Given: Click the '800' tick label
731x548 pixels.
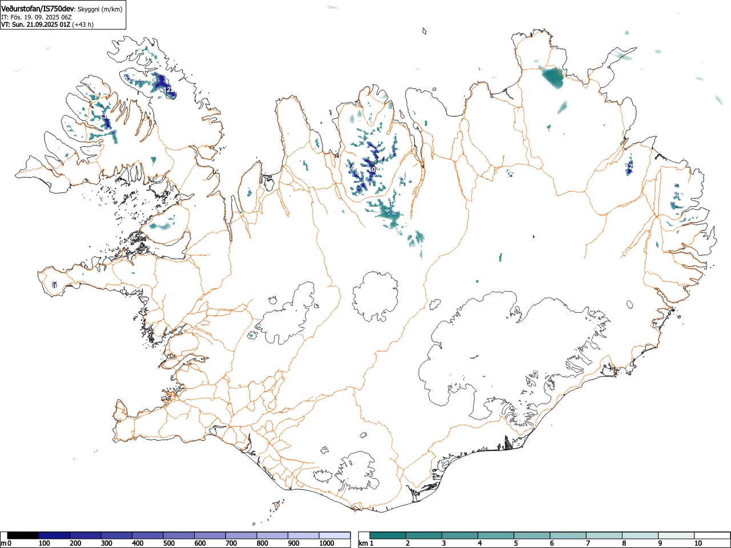Looking at the screenshot, I should [263, 543].
